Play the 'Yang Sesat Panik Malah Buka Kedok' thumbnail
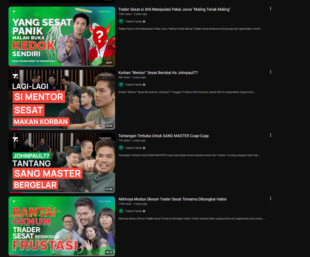Viewport: 310px width, 257px height. 62,36
